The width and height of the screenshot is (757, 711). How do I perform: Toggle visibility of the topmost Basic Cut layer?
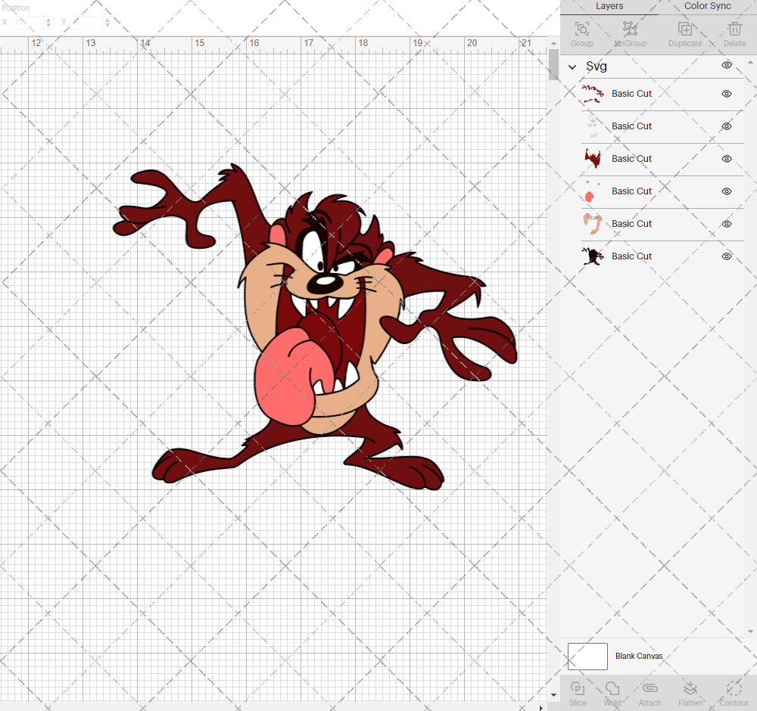click(726, 95)
